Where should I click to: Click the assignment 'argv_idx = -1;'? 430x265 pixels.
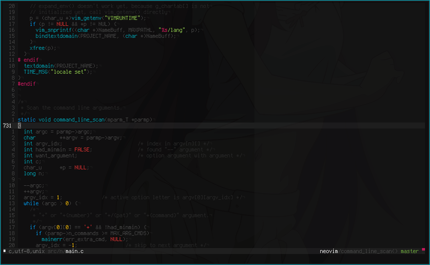pyautogui.click(x=56, y=245)
